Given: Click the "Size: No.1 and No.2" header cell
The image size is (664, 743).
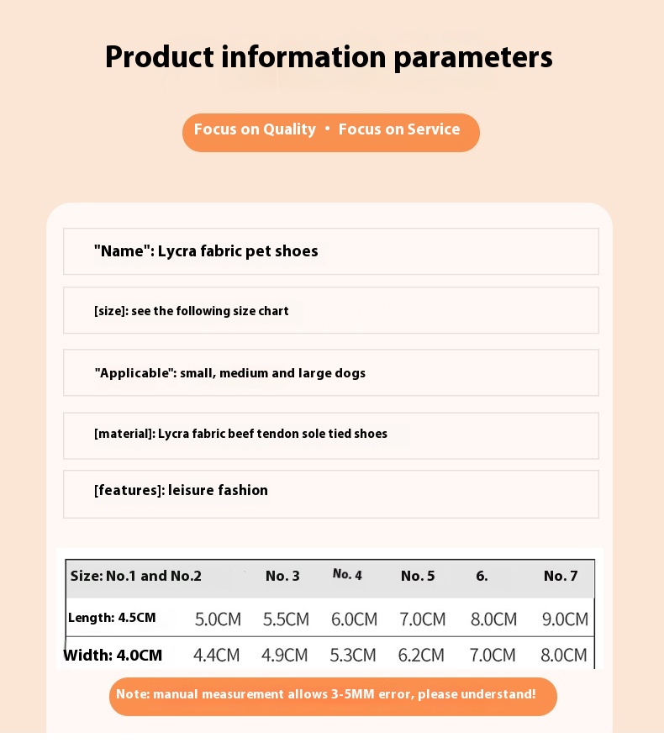Looking at the screenshot, I should point(136,577).
